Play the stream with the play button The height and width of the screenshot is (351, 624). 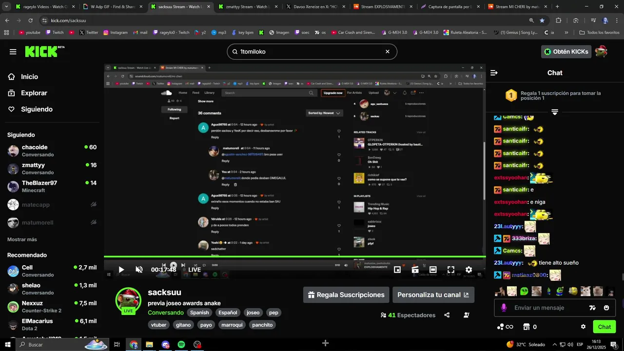coord(121,270)
